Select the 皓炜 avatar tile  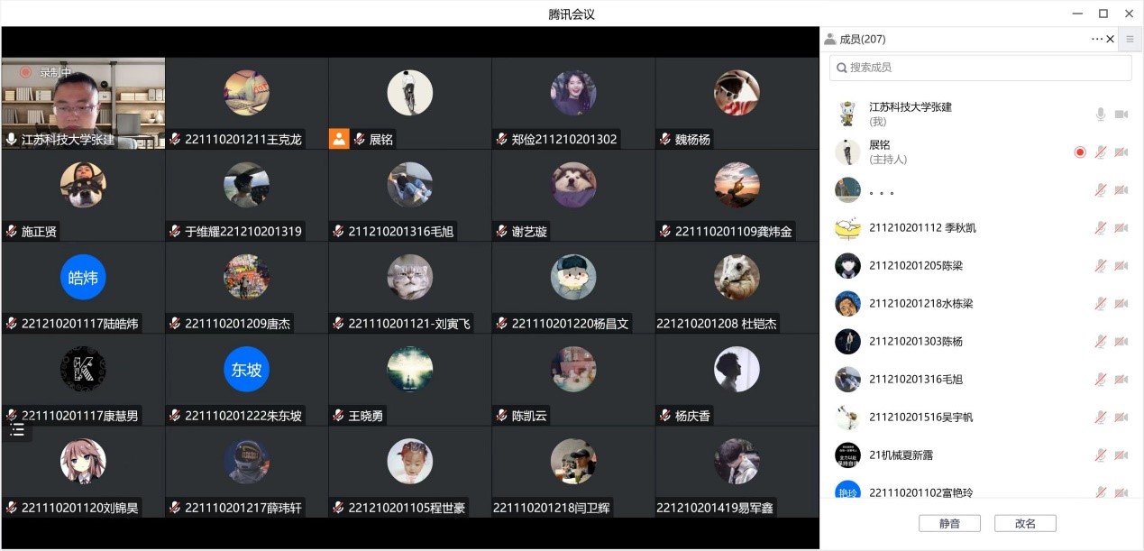(83, 278)
